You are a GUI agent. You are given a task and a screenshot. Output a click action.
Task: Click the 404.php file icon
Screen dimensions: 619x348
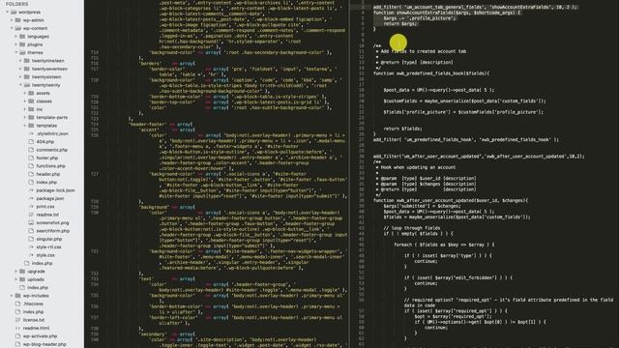(31, 142)
